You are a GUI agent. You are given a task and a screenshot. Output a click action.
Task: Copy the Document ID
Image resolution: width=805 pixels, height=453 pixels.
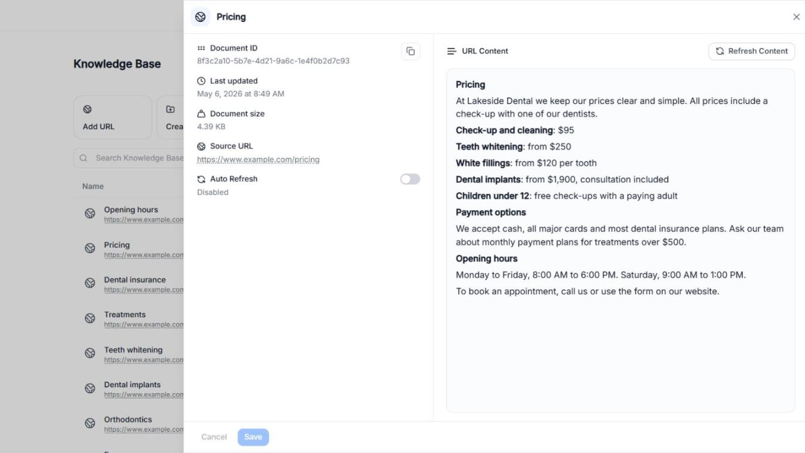click(x=410, y=51)
